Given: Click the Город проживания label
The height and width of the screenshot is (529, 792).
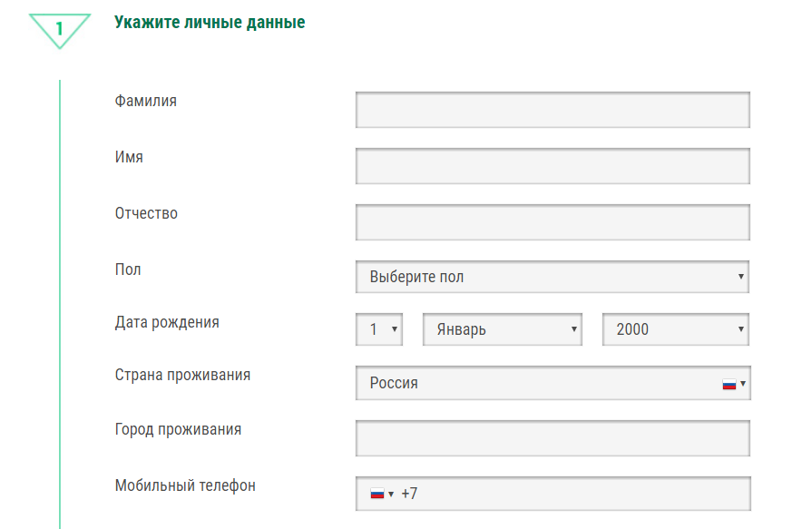Looking at the screenshot, I should pos(178,429).
